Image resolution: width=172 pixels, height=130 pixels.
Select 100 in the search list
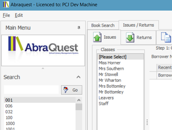pyautogui.click(x=40, y=118)
